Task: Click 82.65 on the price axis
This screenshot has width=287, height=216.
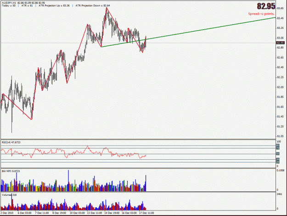Action: pyautogui.click(x=281, y=58)
